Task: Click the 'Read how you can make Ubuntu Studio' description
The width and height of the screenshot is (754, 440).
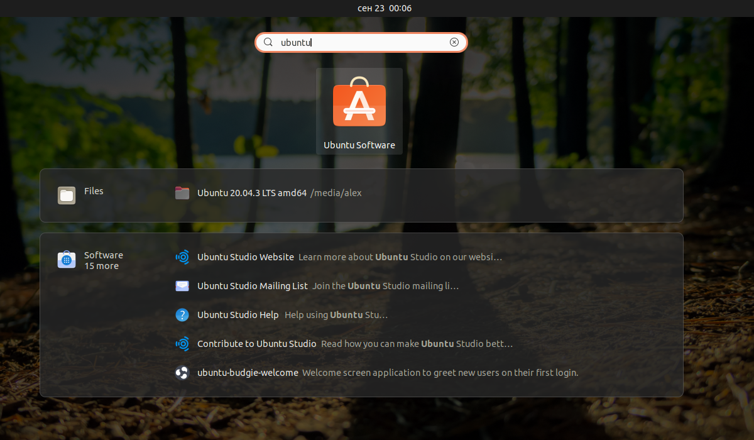Action: [417, 344]
